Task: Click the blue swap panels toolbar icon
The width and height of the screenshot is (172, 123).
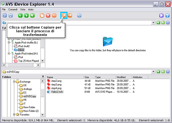Action: tap(79, 15)
